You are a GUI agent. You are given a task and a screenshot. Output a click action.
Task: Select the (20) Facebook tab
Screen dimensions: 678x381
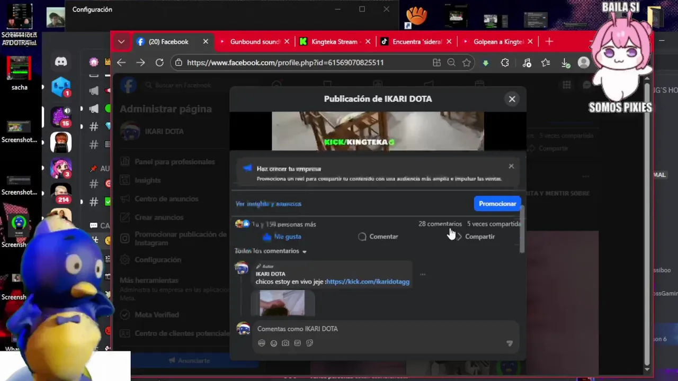(x=168, y=42)
